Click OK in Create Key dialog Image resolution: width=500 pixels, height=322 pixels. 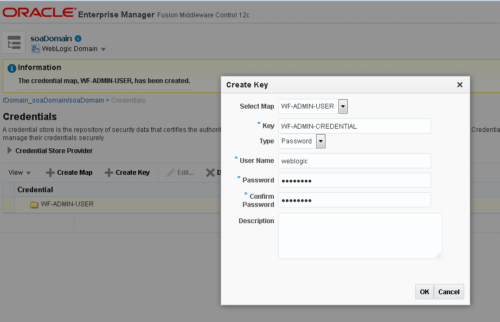point(424,292)
